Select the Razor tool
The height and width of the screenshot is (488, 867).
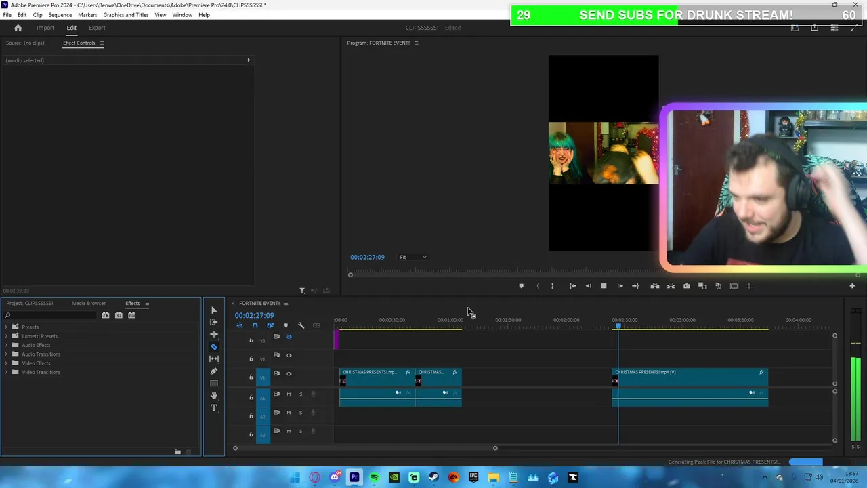pos(214,347)
